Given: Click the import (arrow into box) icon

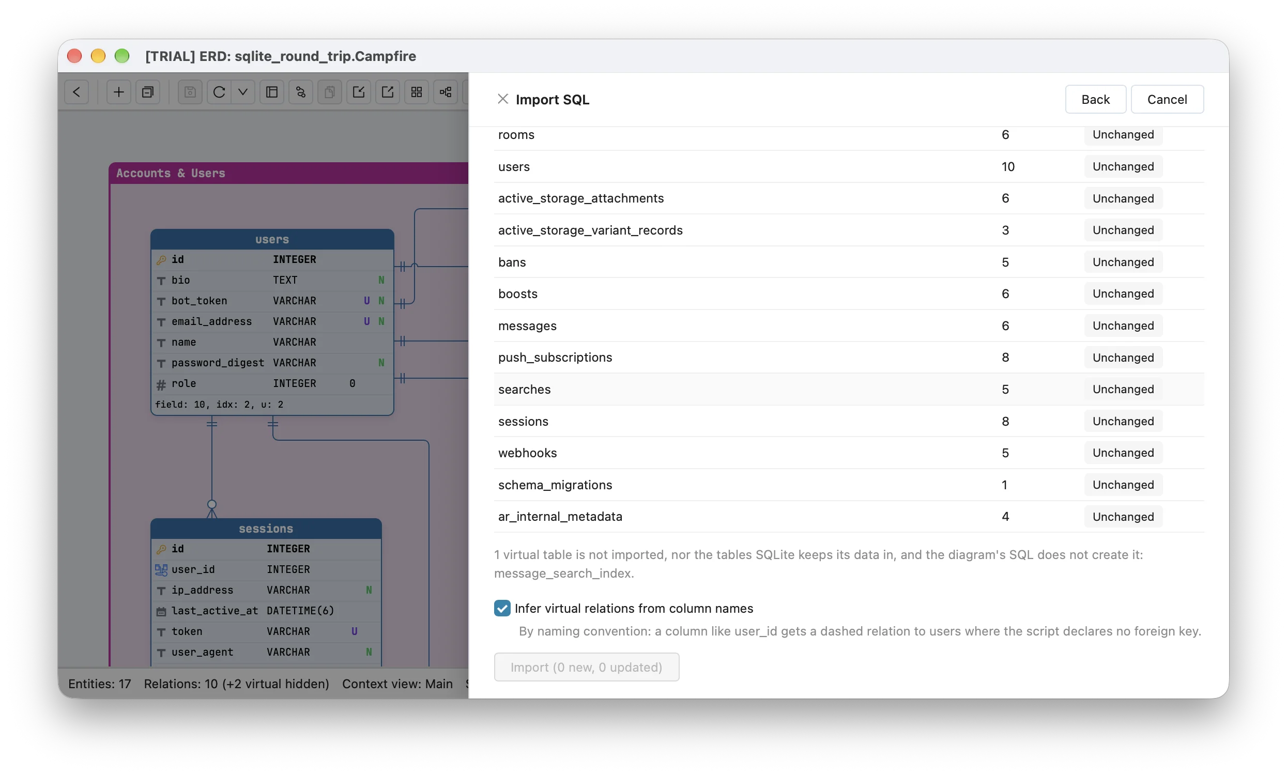Looking at the screenshot, I should tap(358, 92).
